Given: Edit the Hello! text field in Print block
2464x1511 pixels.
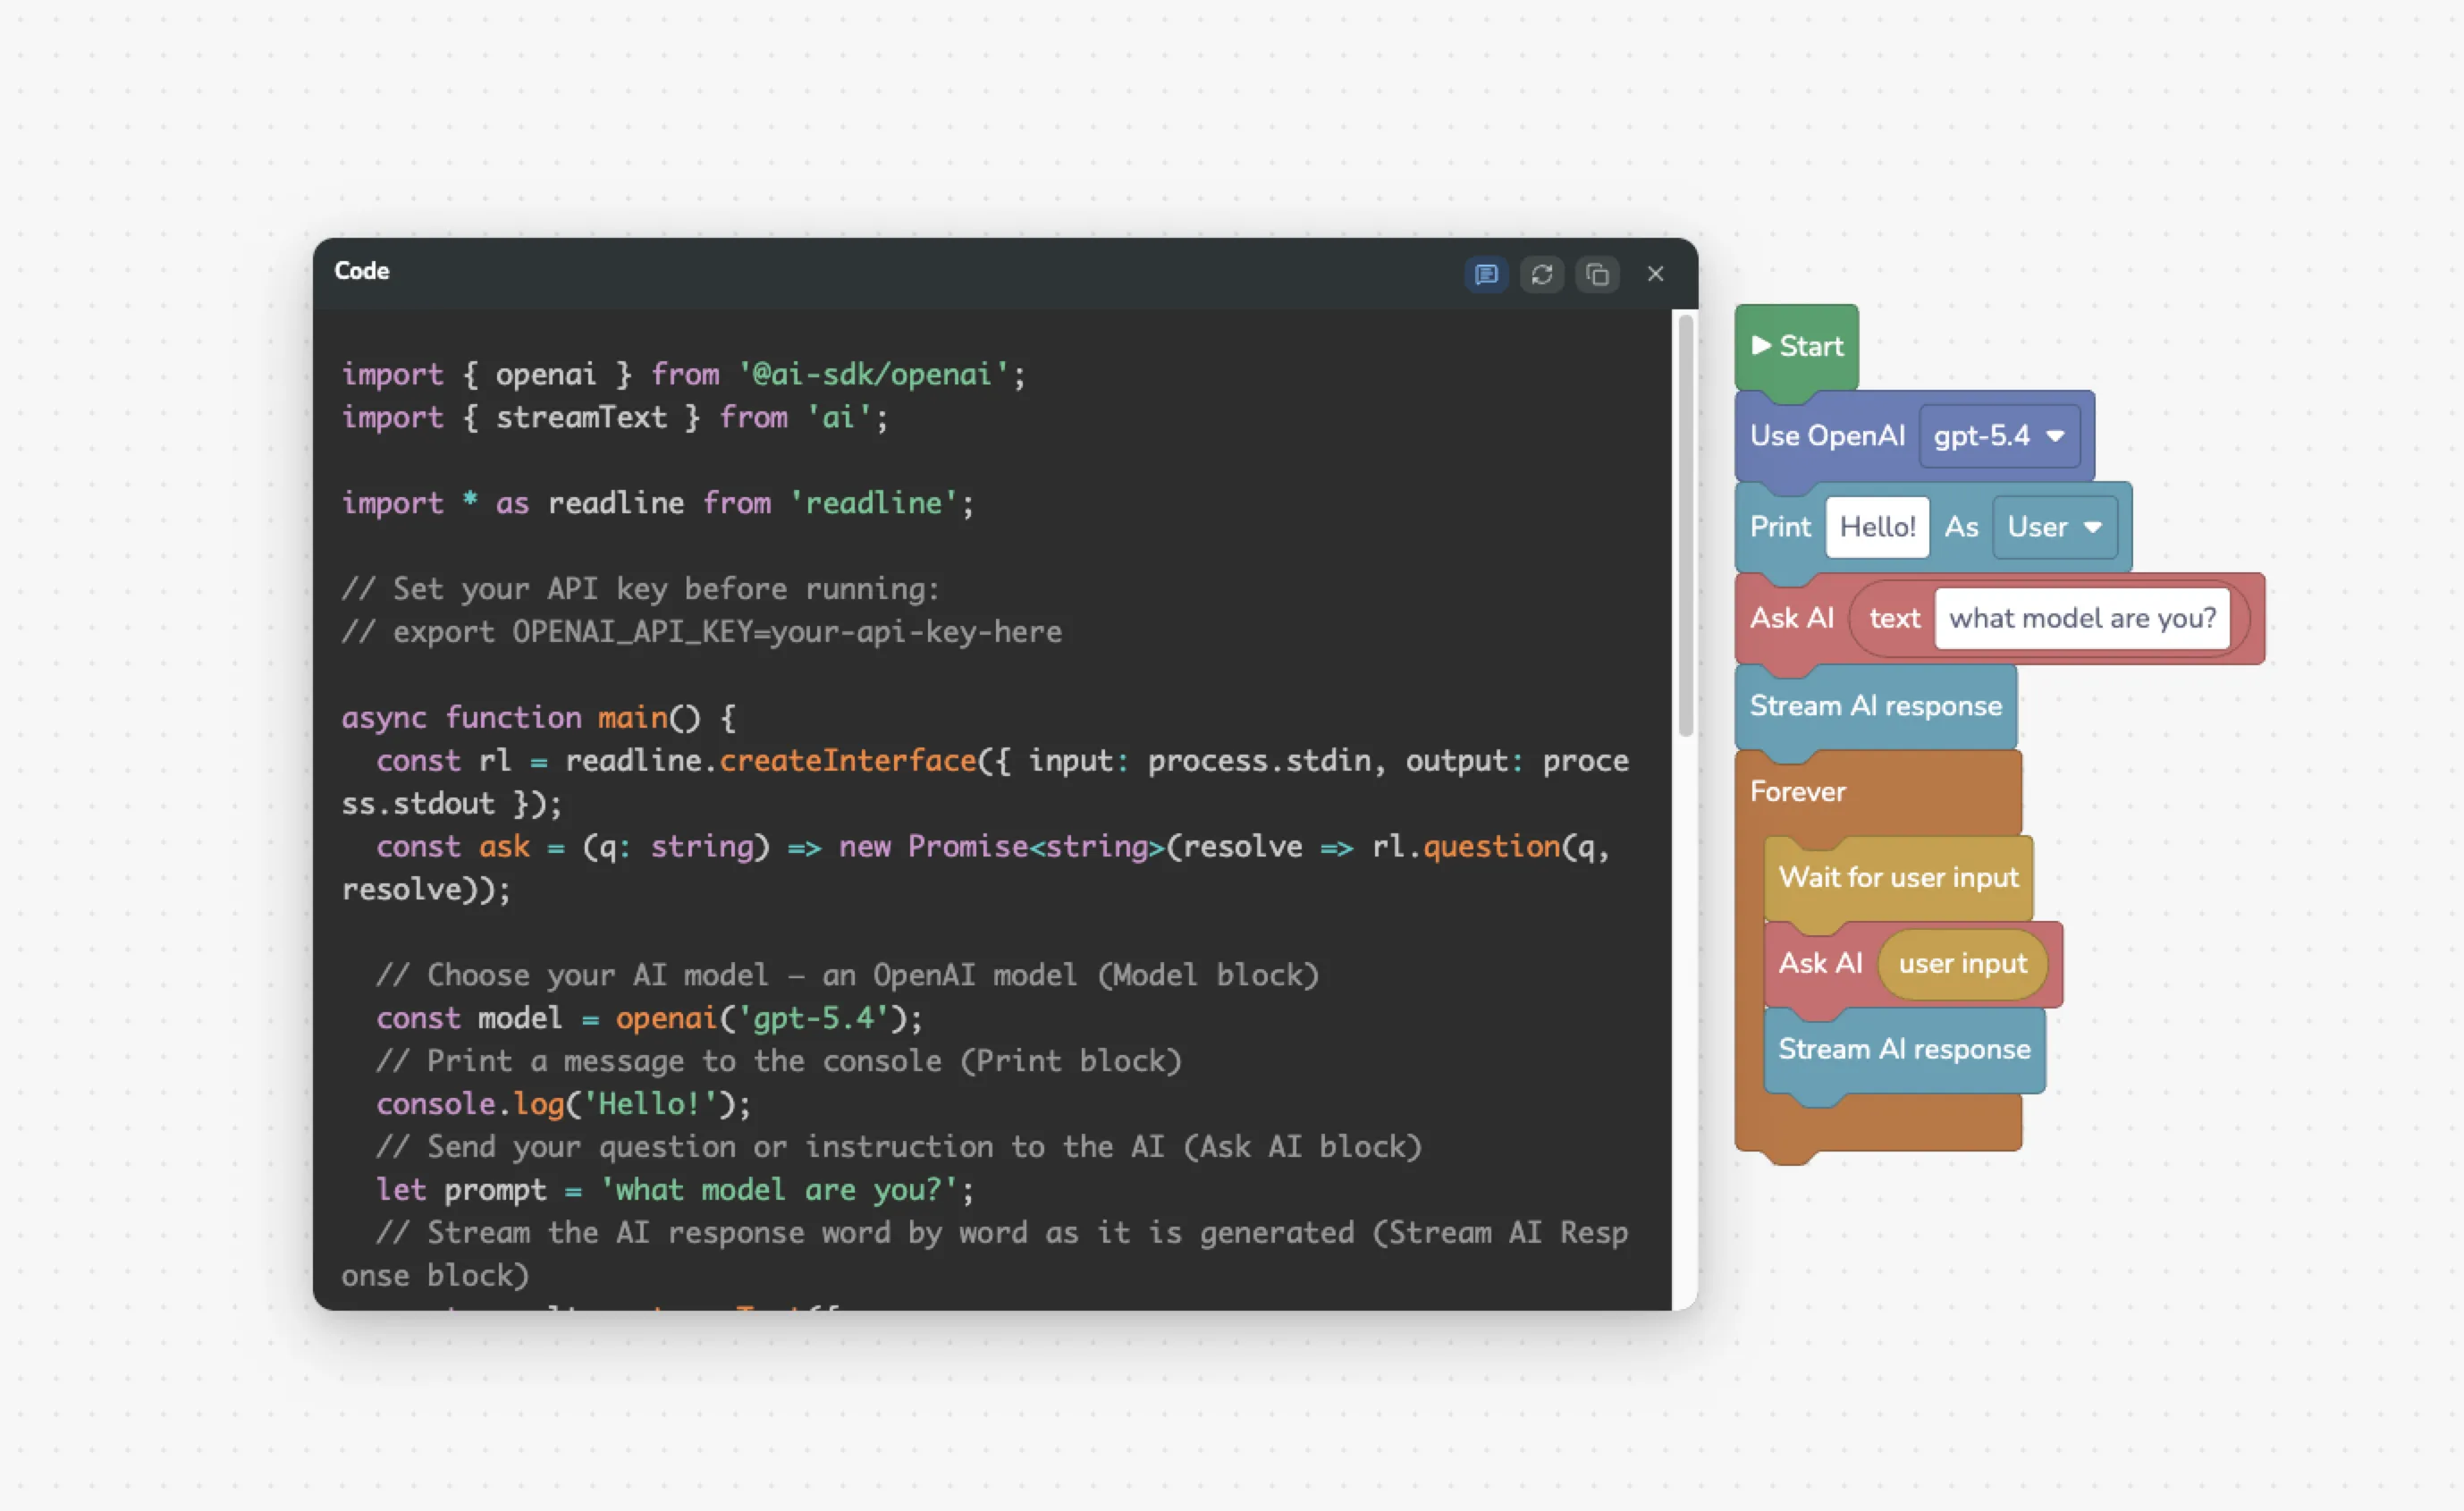Looking at the screenshot, I should tap(1876, 527).
